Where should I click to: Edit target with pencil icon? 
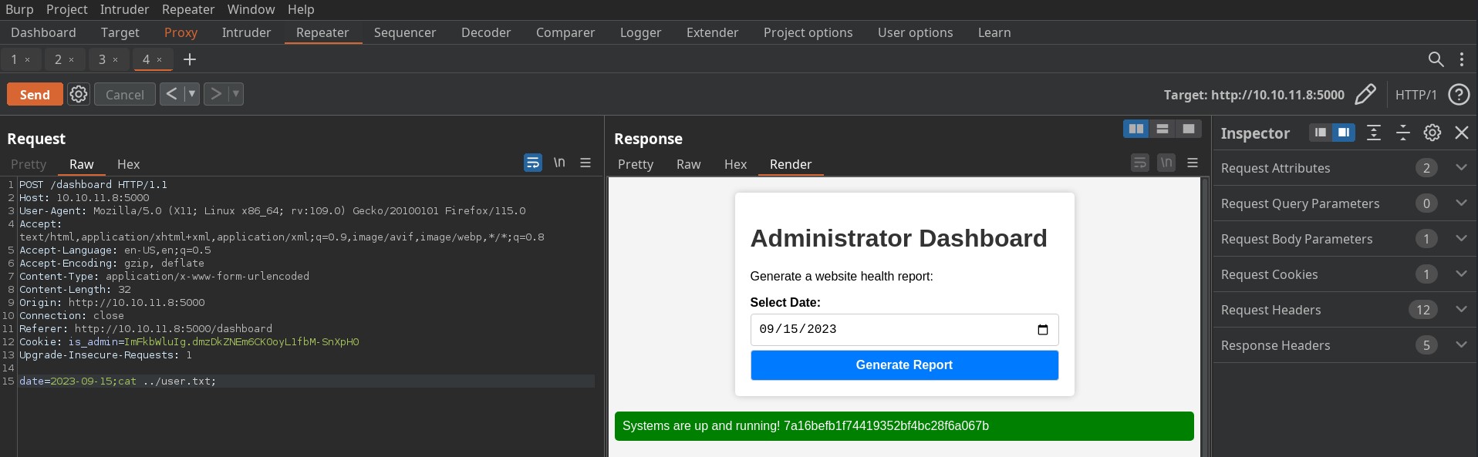click(1365, 94)
